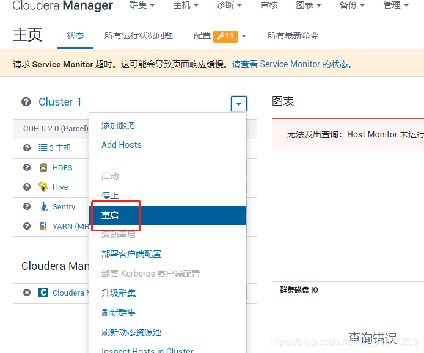Viewport: 424px width, 353px height.
Task: Switch to the 所有最新命令 tab
Action: [293, 35]
